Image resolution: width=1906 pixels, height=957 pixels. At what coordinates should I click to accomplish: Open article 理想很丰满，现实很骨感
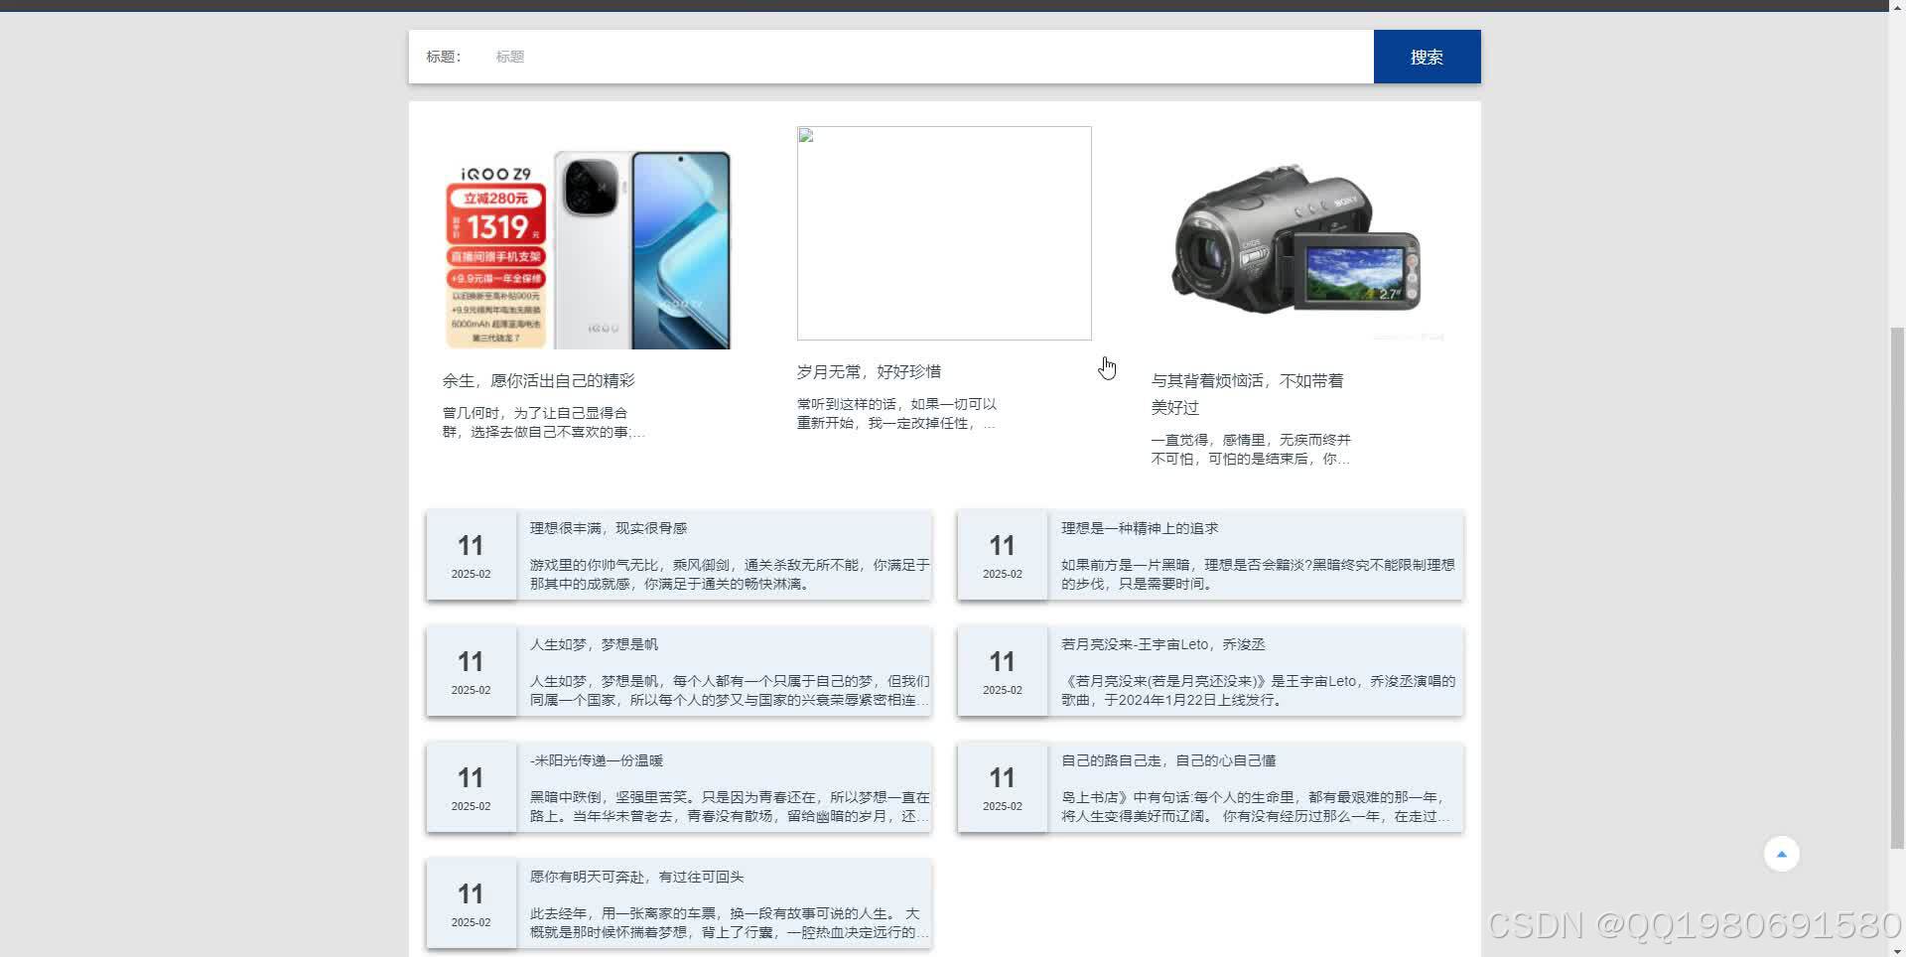pos(611,527)
